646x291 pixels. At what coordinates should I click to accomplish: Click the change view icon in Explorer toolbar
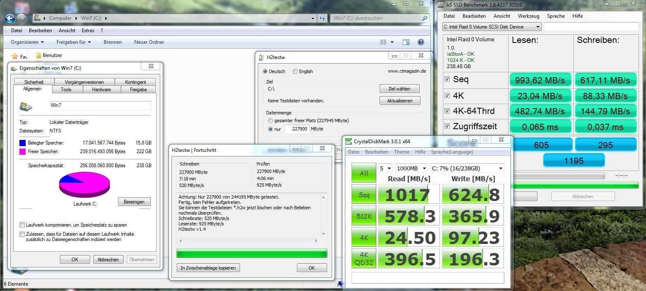point(383,42)
